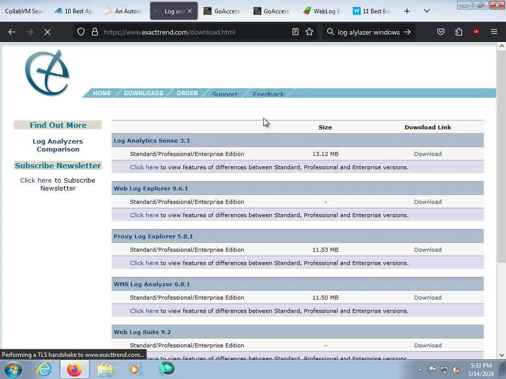Open Windows Media Player taskbar icon

coord(135,369)
